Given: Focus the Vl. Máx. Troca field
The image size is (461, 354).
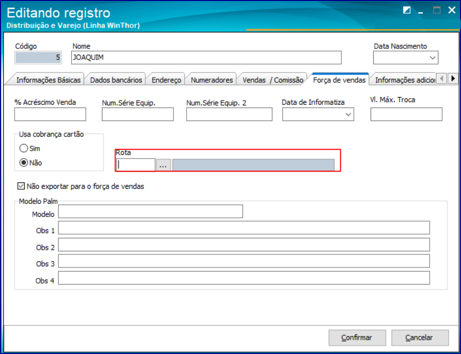Looking at the screenshot, I should click(x=406, y=114).
